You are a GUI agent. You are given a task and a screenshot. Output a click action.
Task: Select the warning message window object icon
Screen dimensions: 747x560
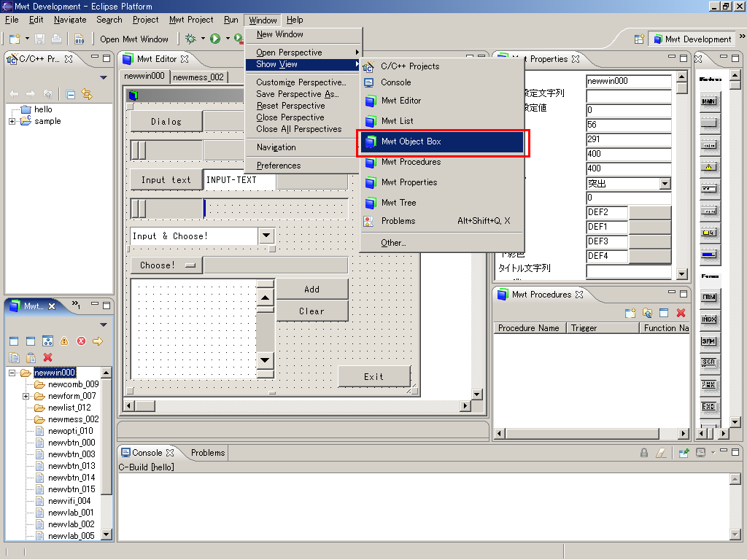point(709,167)
